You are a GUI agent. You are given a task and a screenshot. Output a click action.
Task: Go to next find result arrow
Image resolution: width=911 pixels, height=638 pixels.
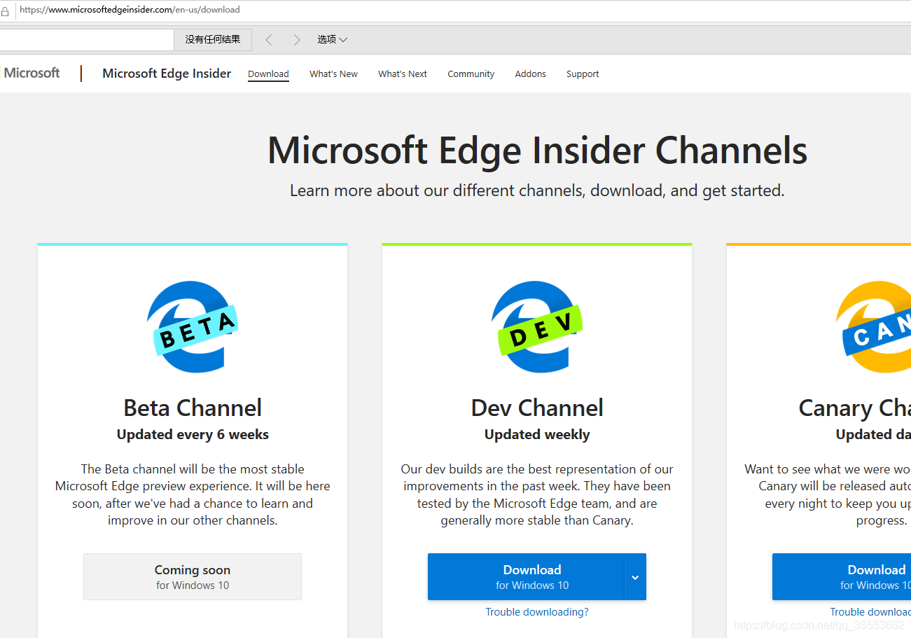[296, 40]
